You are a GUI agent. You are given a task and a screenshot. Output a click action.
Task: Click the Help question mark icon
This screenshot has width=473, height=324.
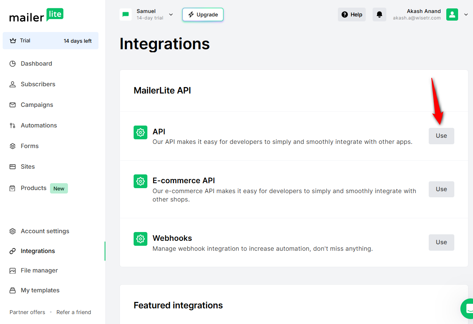point(345,15)
